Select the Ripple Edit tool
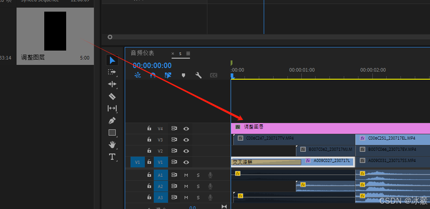This screenshot has height=209, width=430. 112,84
